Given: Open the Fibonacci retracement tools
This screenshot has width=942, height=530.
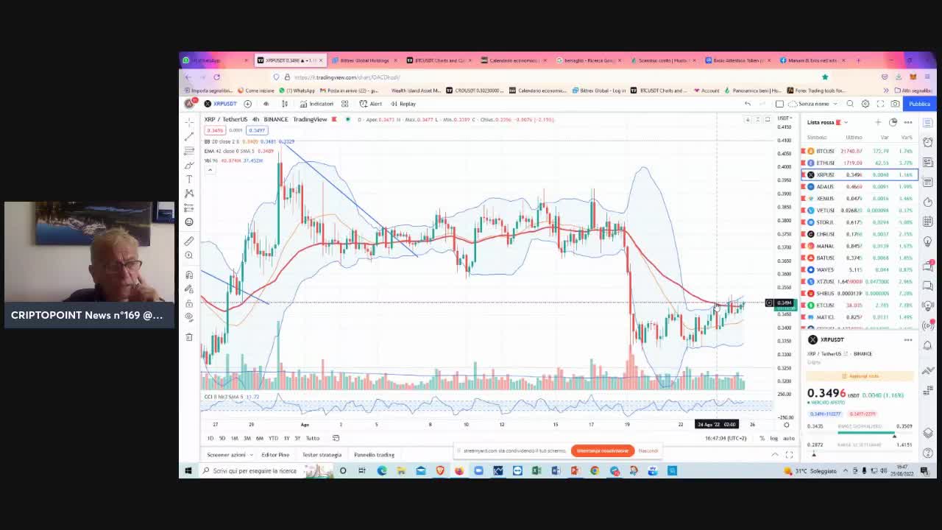Looking at the screenshot, I should 189,150.
